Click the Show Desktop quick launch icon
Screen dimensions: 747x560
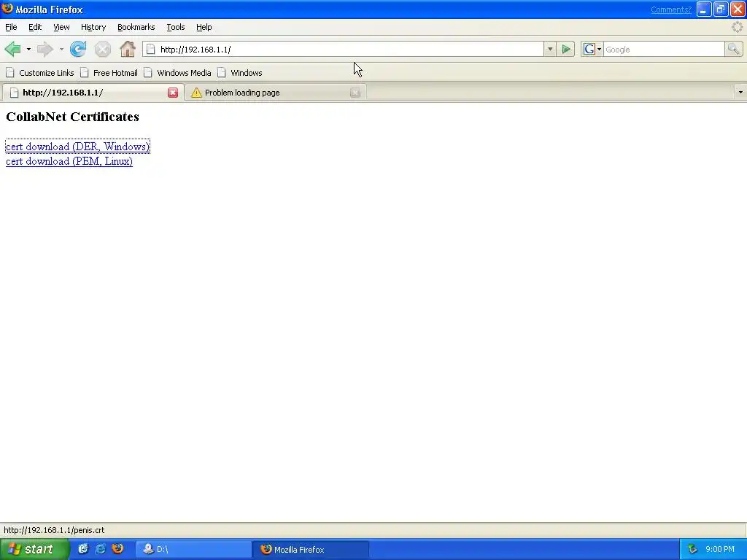[x=83, y=549]
